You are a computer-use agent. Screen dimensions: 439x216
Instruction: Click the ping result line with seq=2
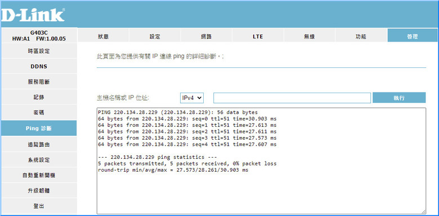[187, 131]
